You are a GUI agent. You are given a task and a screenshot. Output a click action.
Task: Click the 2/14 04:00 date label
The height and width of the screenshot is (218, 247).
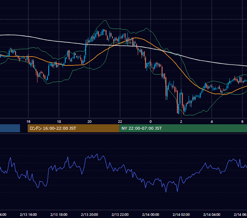(x=212, y=214)
